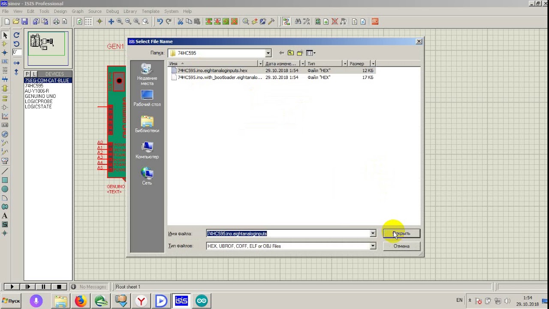Run the electrical rules check icon

(363, 21)
